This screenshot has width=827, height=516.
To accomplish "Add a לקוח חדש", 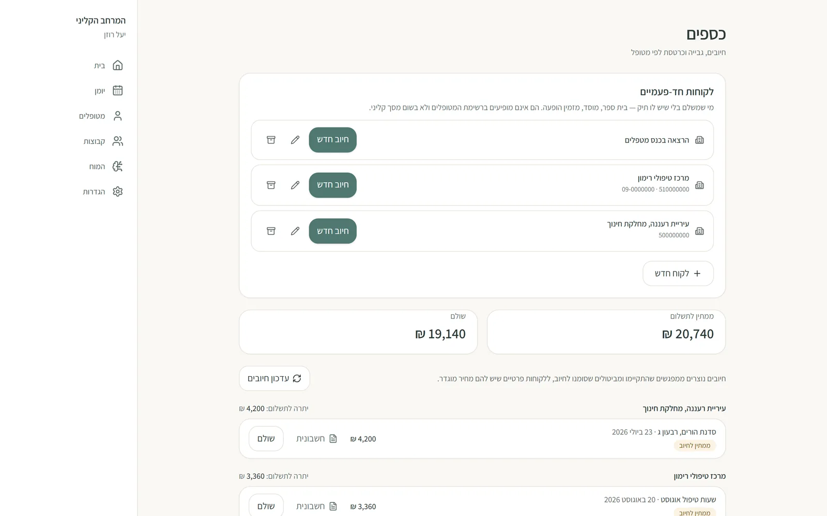I will coord(678,273).
